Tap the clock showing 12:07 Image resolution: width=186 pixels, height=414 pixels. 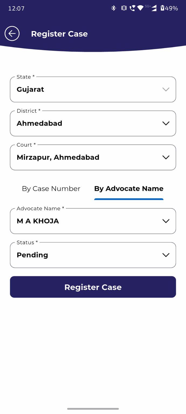(x=16, y=8)
